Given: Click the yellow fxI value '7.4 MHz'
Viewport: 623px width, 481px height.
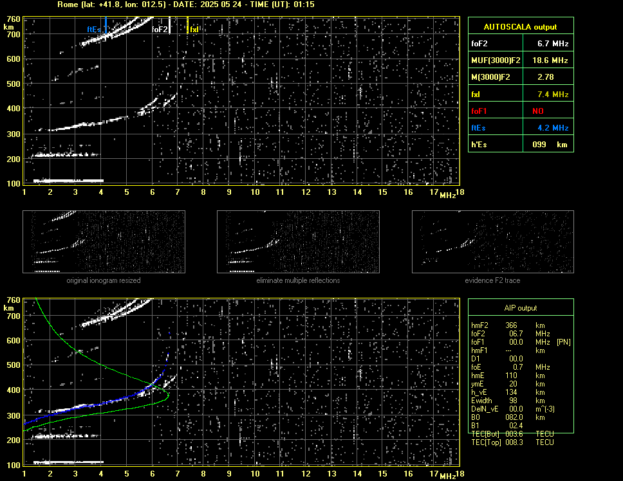Looking at the screenshot, I should [x=553, y=95].
